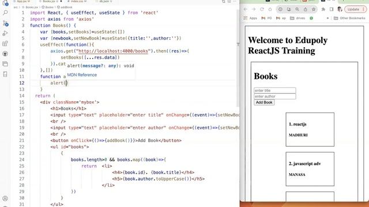
Task: Open the browser extensions puzzle icon
Action: pos(323,9)
